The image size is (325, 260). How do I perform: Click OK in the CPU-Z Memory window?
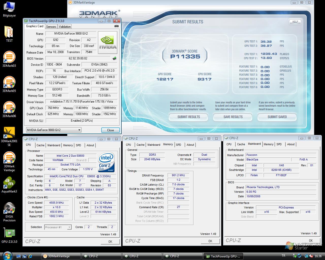(210, 241)
